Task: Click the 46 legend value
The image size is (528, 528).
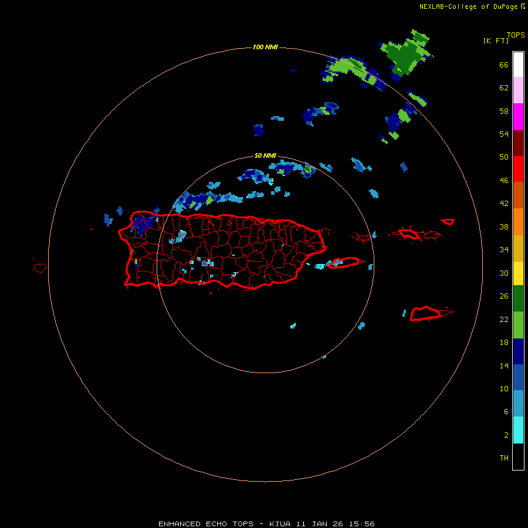Action: (504, 181)
